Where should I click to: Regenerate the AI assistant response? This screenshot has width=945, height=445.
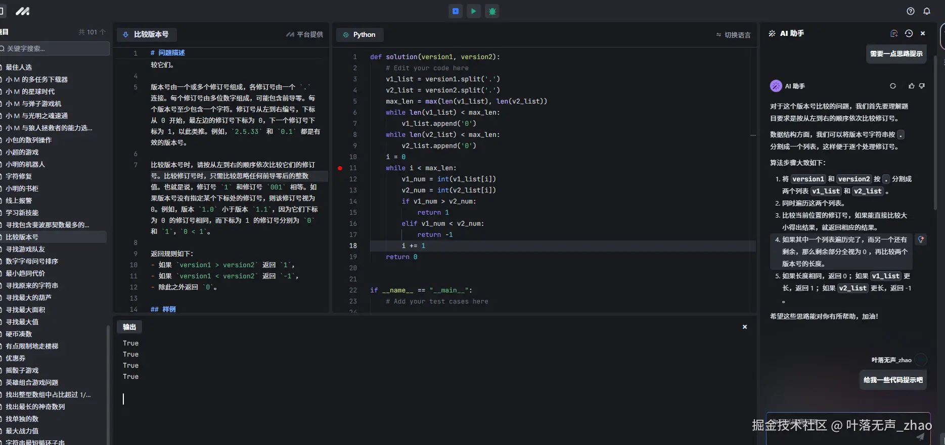[x=892, y=86]
